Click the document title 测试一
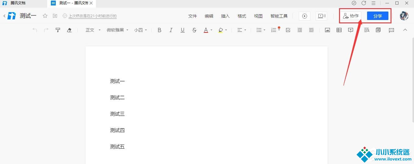 coord(28,16)
